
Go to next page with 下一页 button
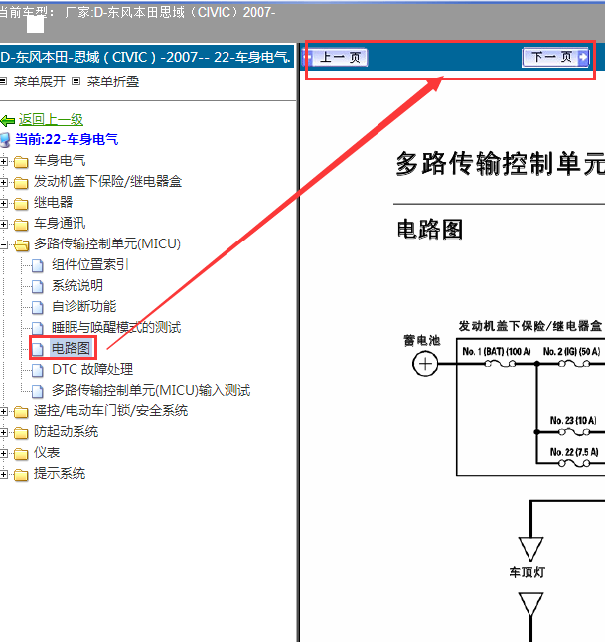tap(555, 57)
